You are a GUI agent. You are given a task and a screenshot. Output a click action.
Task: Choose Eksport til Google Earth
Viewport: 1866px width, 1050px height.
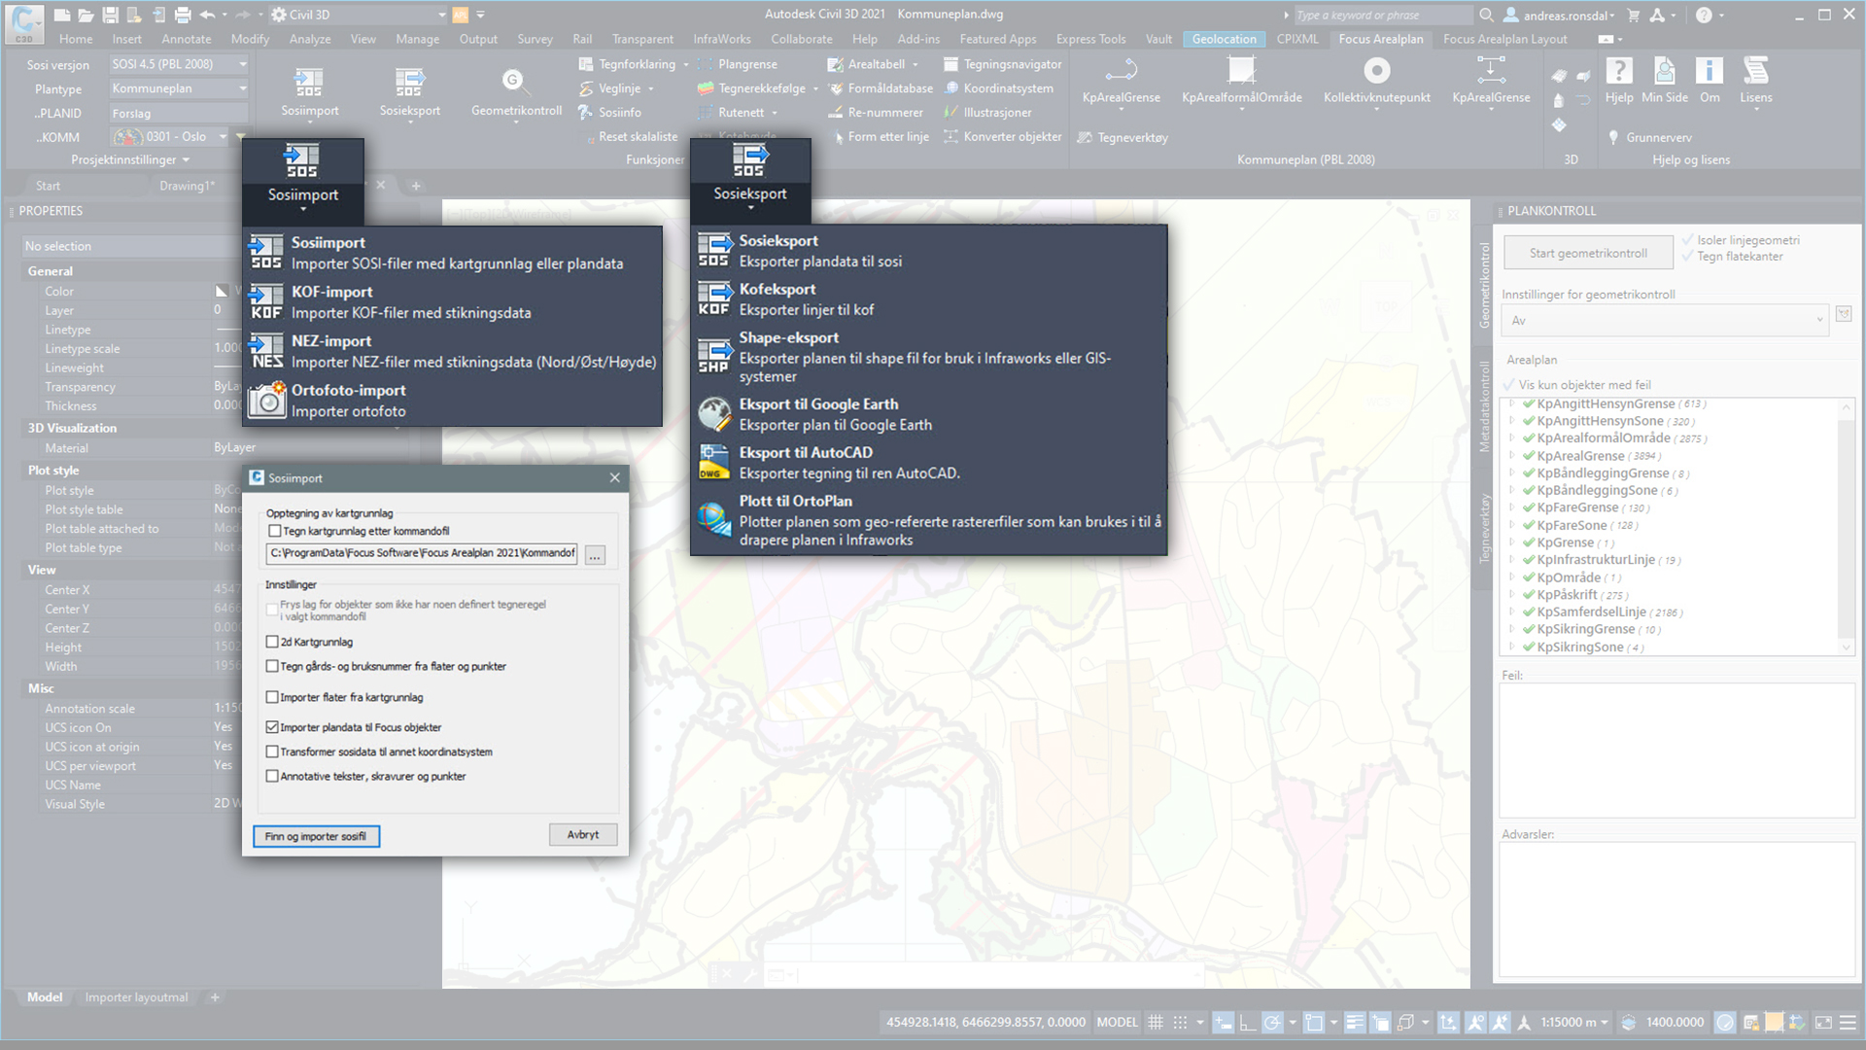click(928, 414)
